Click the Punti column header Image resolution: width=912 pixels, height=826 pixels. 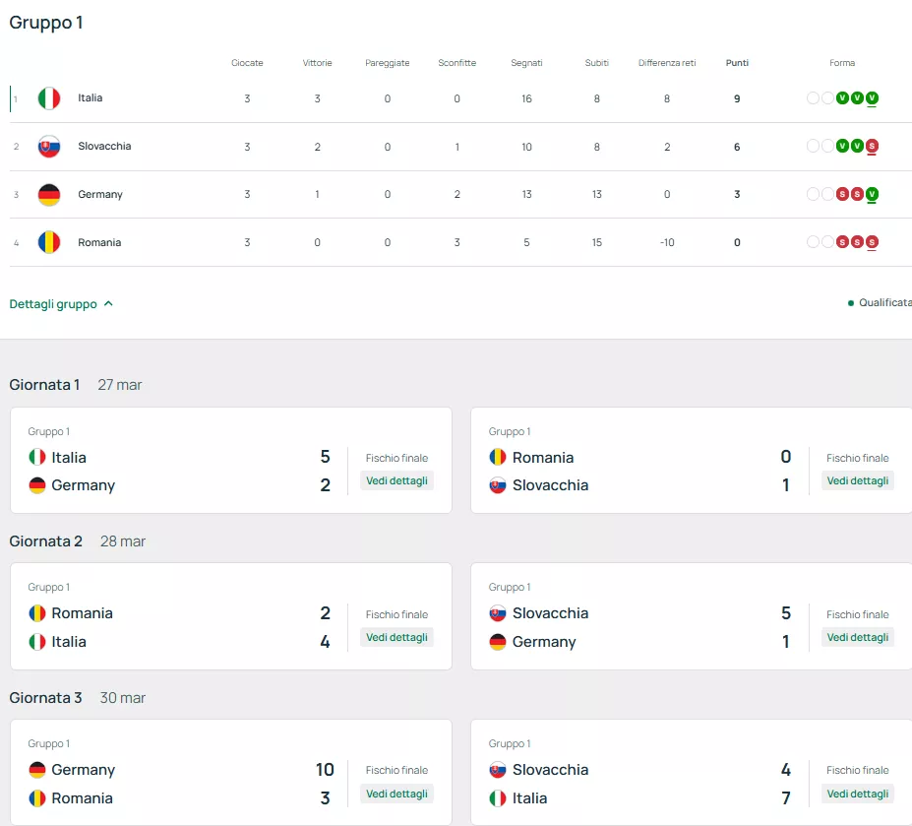click(737, 63)
